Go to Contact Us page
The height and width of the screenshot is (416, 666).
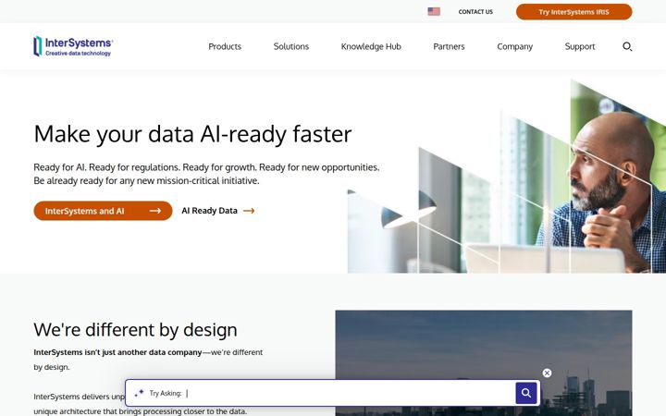tap(475, 12)
